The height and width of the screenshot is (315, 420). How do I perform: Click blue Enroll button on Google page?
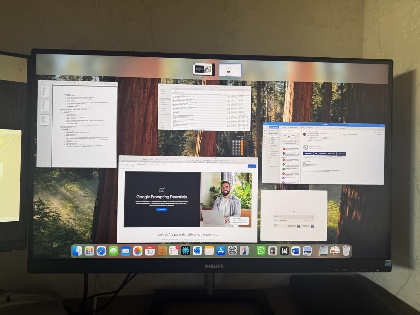coord(252,166)
